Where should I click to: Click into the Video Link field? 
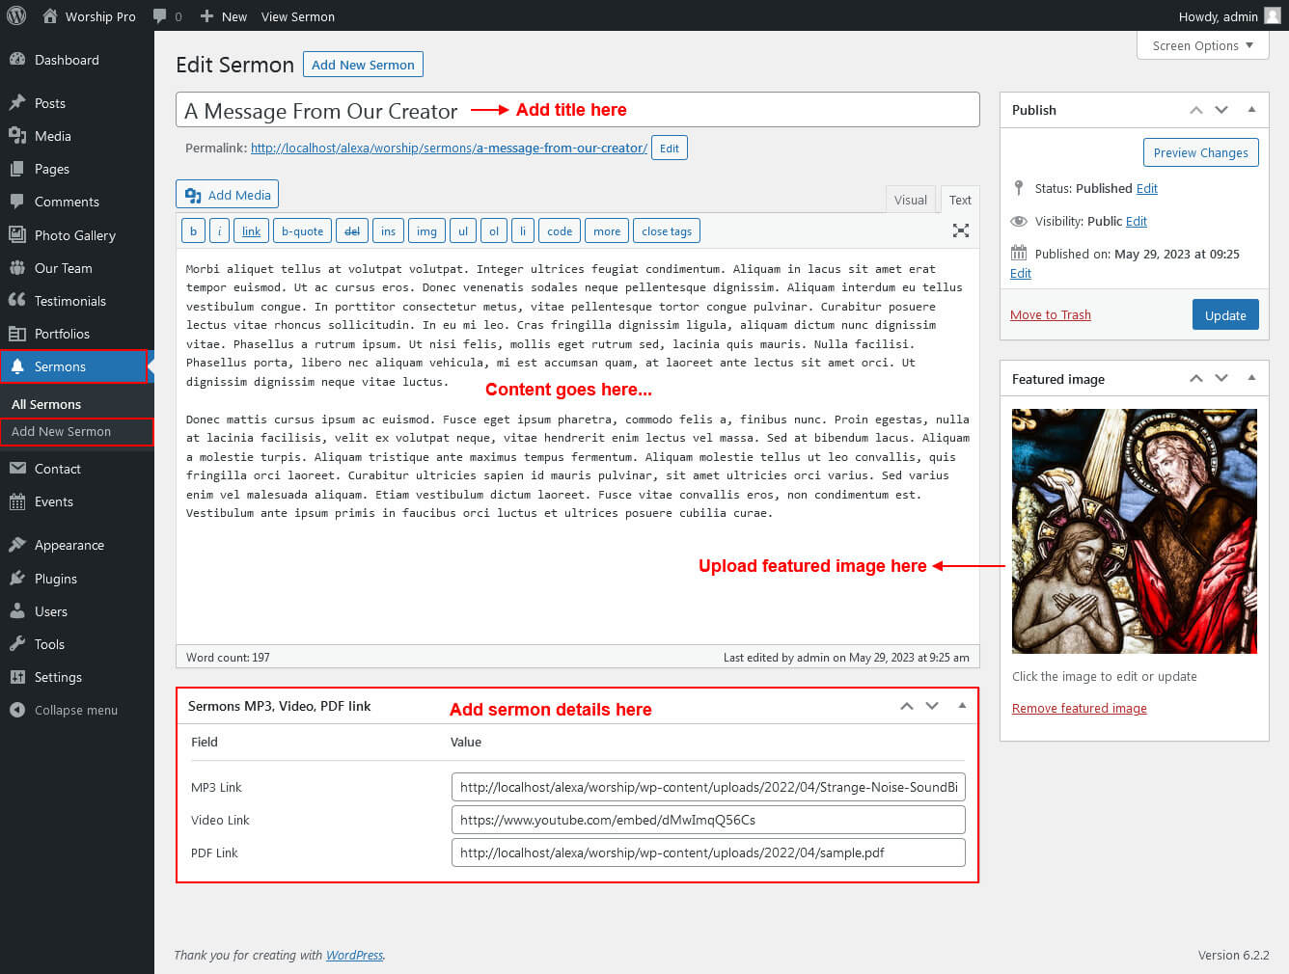tap(707, 820)
